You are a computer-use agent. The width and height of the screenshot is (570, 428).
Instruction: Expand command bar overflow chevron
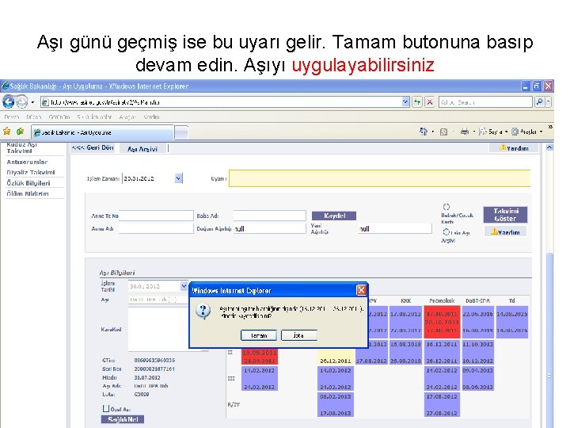(550, 127)
